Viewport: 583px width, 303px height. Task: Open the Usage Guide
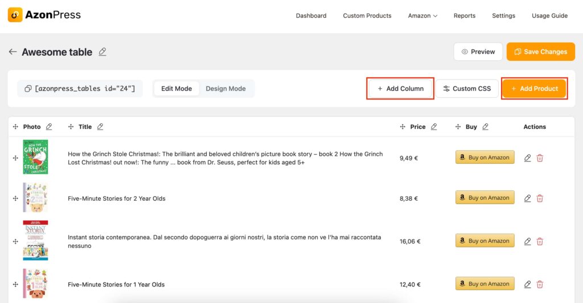pyautogui.click(x=549, y=15)
